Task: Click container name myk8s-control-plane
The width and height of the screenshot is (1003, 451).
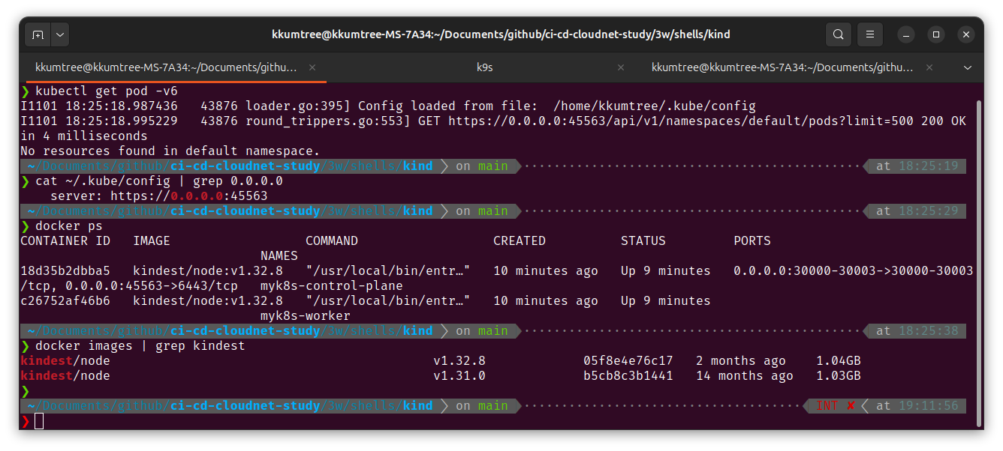Action: click(332, 286)
